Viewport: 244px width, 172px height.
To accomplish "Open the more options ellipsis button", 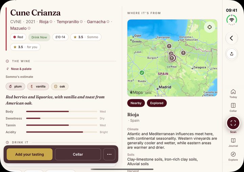I will click(109, 154).
